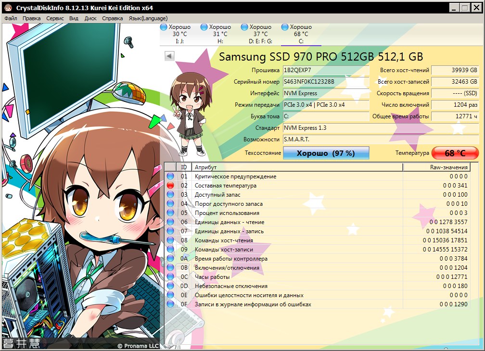Open the Справка menu
Screen dimensions: 485x351
(x=112, y=18)
